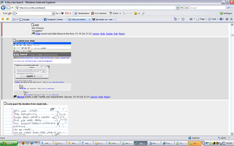Click Reply link on P3te's post
This screenshot has height=146, width=234.
[x=121, y=34]
